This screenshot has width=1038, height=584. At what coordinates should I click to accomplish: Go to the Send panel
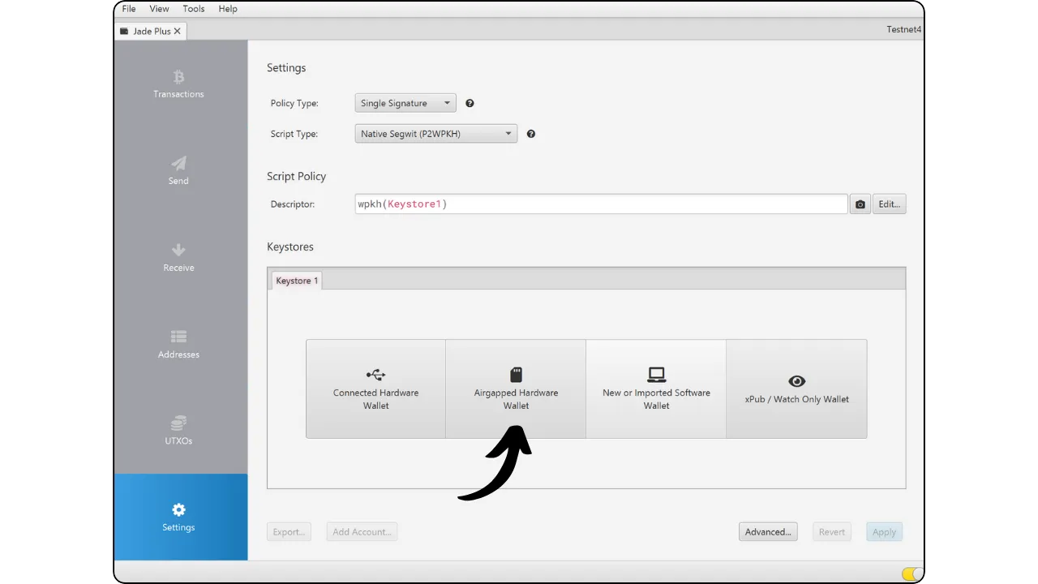pyautogui.click(x=178, y=171)
